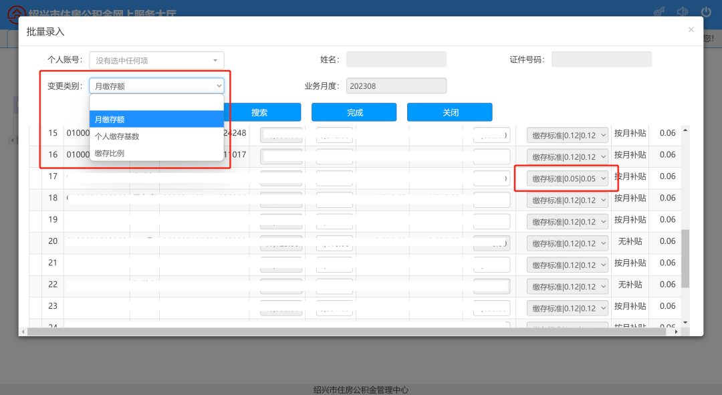Choose the 个人缴存基数 option
The image size is (722, 395).
pyautogui.click(x=156, y=136)
